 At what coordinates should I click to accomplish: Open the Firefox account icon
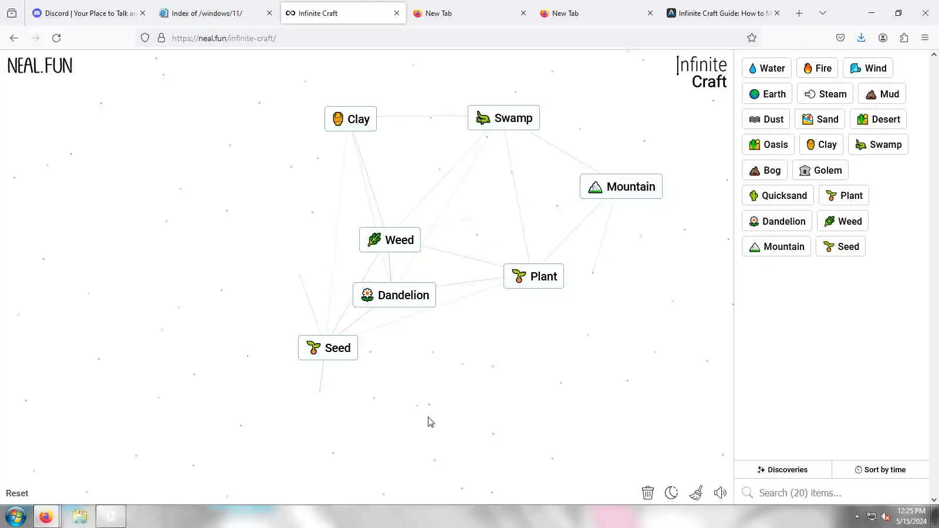[883, 38]
